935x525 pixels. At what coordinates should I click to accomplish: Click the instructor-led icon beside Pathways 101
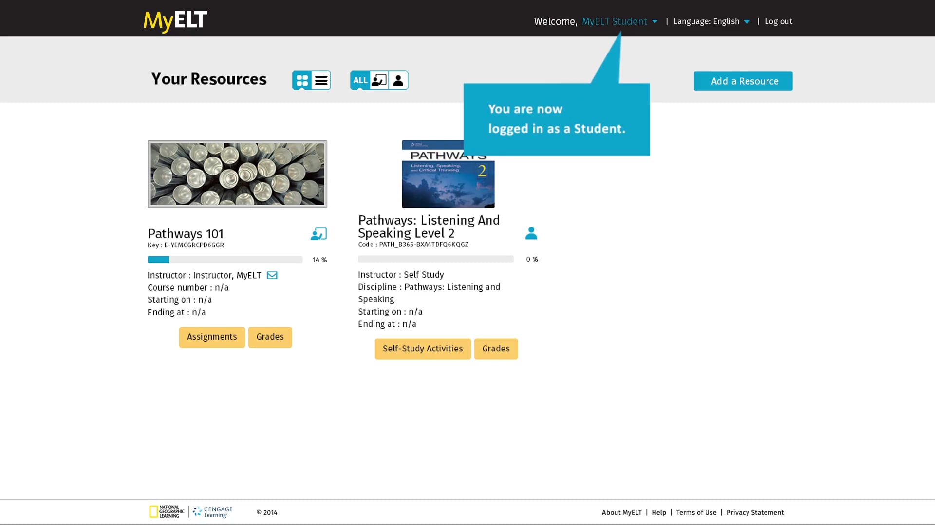[x=318, y=234]
